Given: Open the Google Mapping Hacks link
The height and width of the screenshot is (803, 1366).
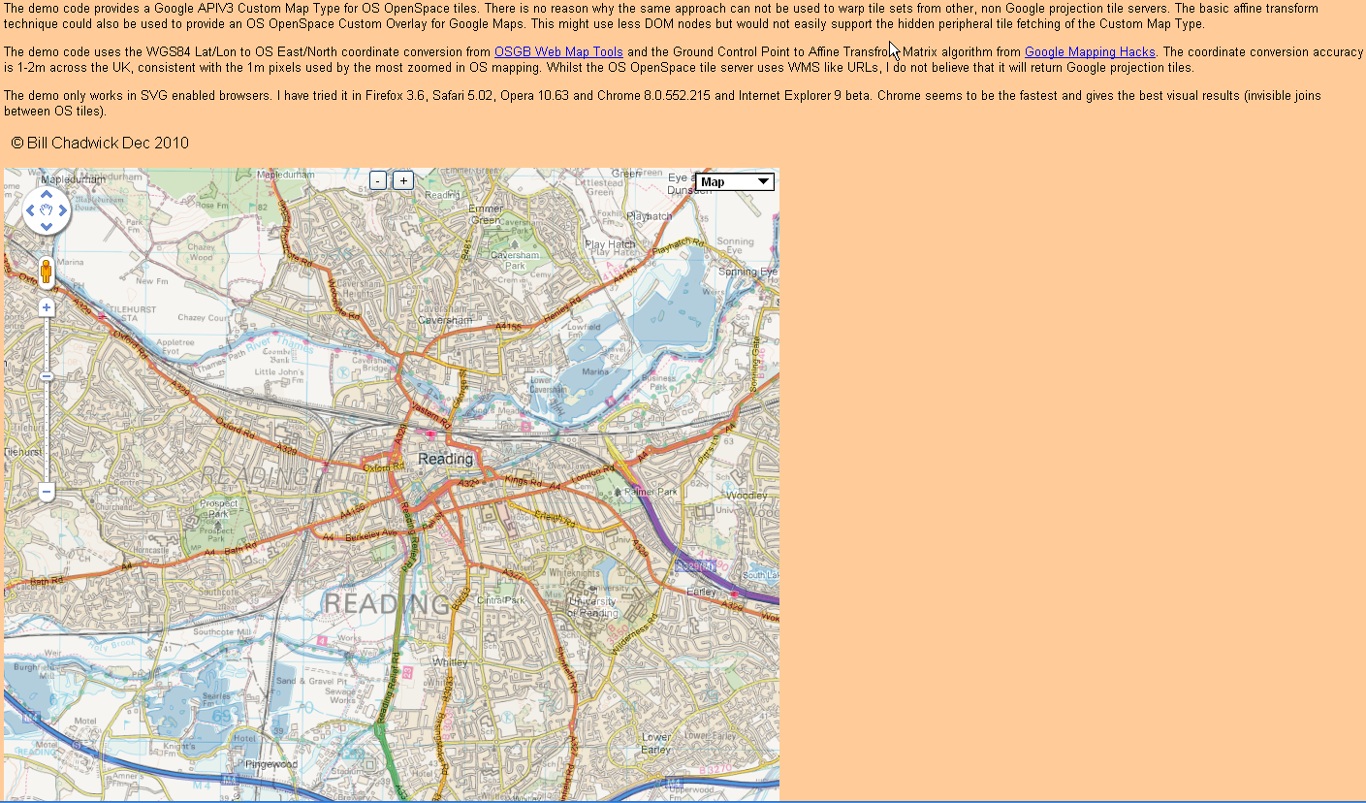Looking at the screenshot, I should pyautogui.click(x=1090, y=52).
